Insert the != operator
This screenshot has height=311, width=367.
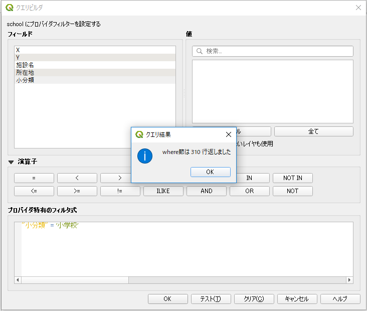(x=120, y=191)
